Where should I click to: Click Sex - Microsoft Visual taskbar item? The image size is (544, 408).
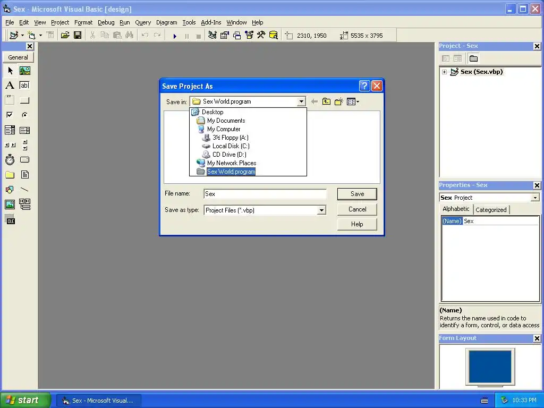(x=98, y=401)
